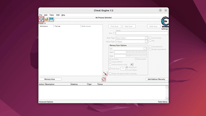
Task: Click the address list scroll up arrow
Action: [x=167, y=87]
